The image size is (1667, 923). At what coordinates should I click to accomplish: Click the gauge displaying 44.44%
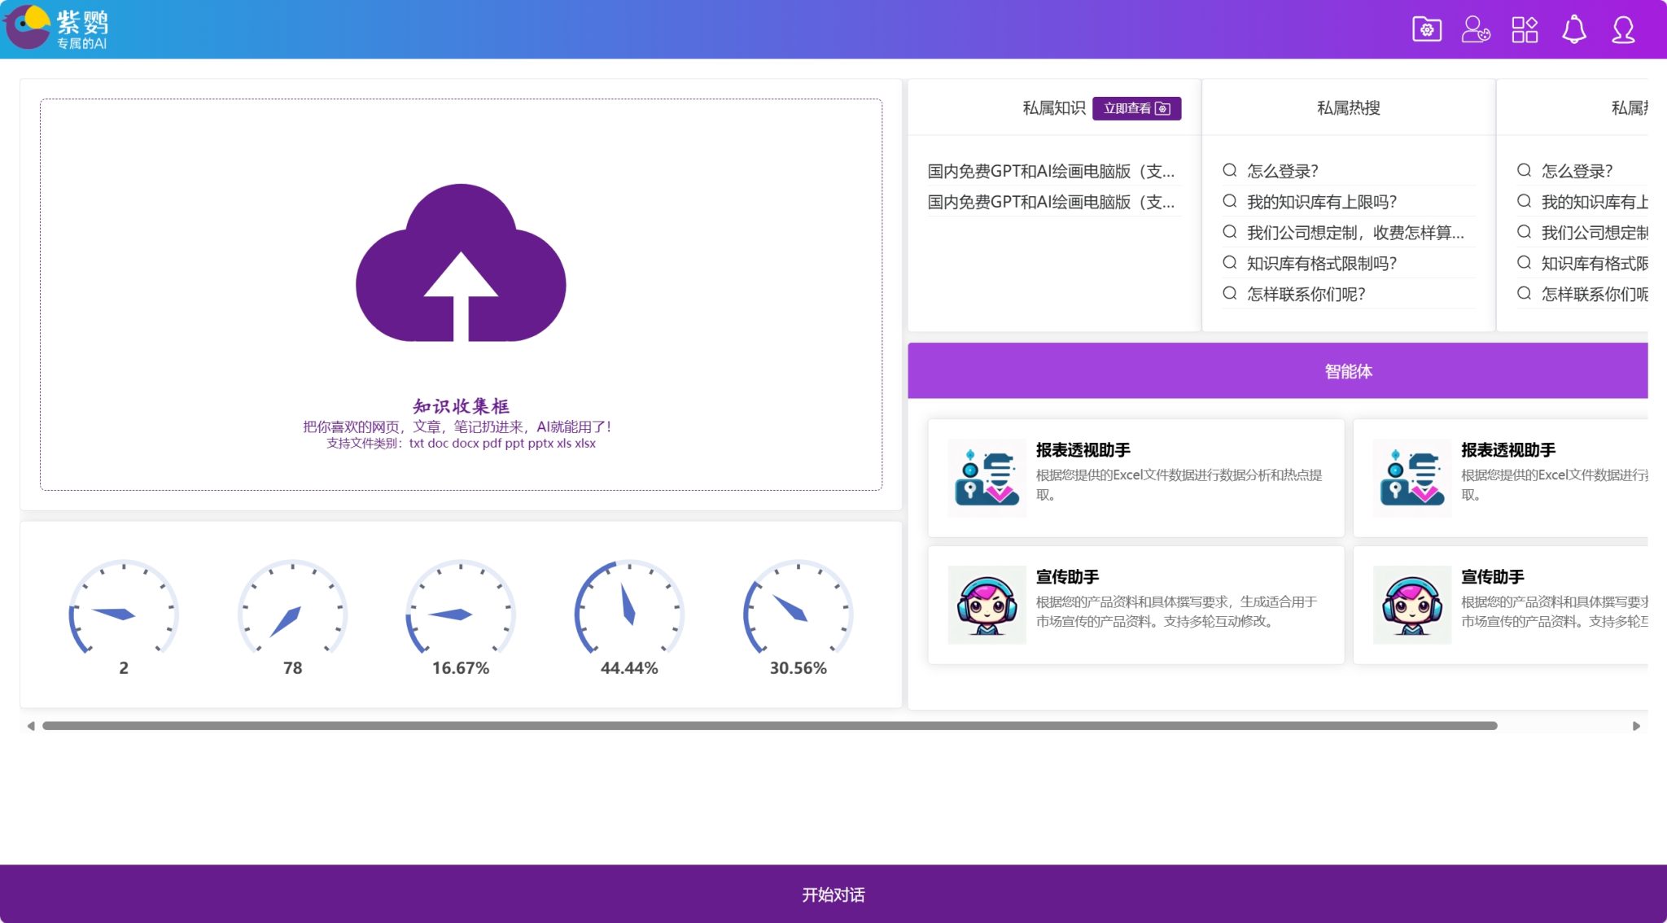(x=629, y=613)
